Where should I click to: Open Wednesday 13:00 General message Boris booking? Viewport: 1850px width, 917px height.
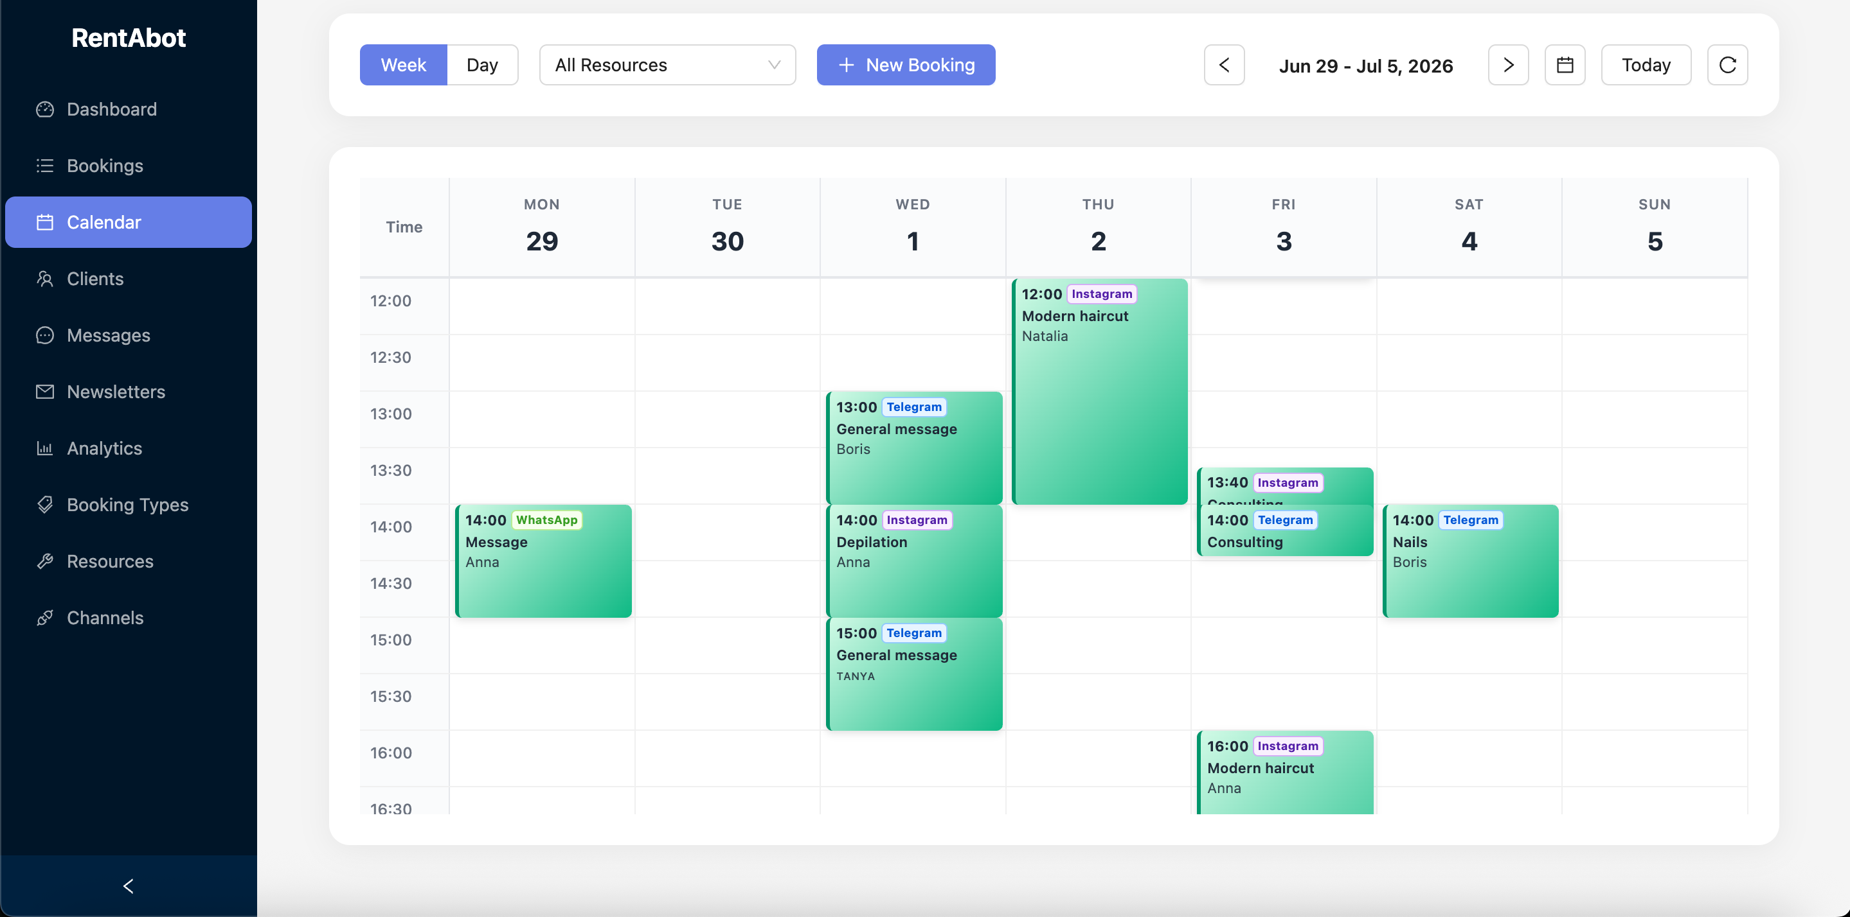pos(914,448)
